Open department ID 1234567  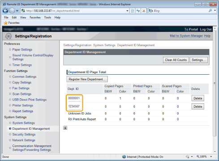[74, 106]
